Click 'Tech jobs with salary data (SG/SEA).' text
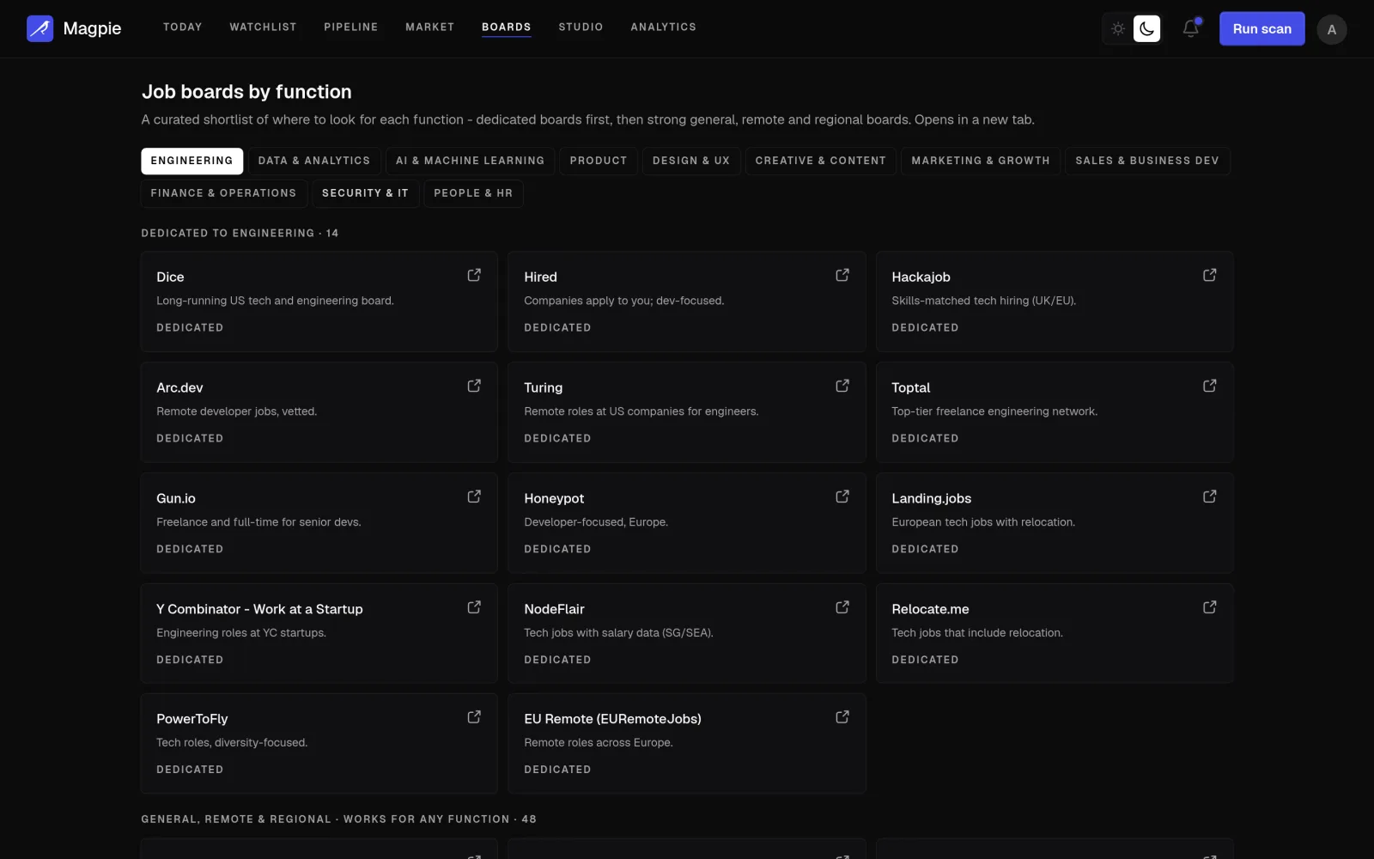The height and width of the screenshot is (859, 1374). pyautogui.click(x=618, y=633)
